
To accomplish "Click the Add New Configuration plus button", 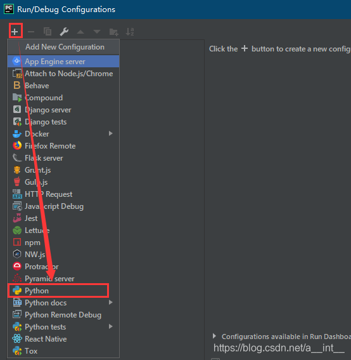I will (15, 32).
